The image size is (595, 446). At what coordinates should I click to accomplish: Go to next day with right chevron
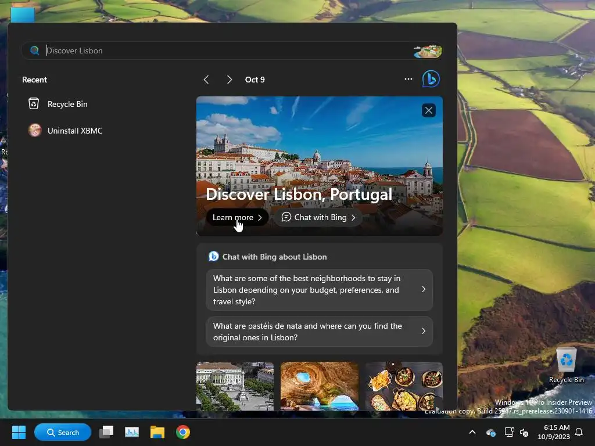tap(229, 80)
